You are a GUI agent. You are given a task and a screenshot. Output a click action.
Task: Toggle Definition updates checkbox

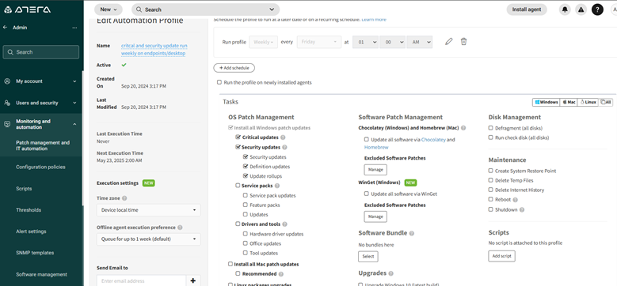click(246, 167)
